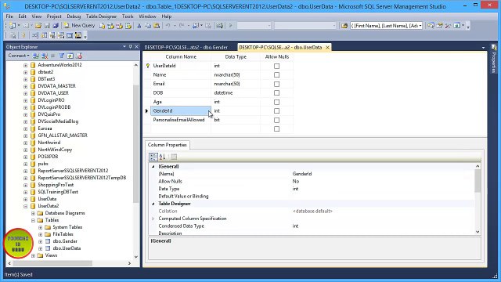This screenshot has height=282, width=501.
Task: Click the Alphabetical sort icon in Column Properties
Action: tap(162, 157)
